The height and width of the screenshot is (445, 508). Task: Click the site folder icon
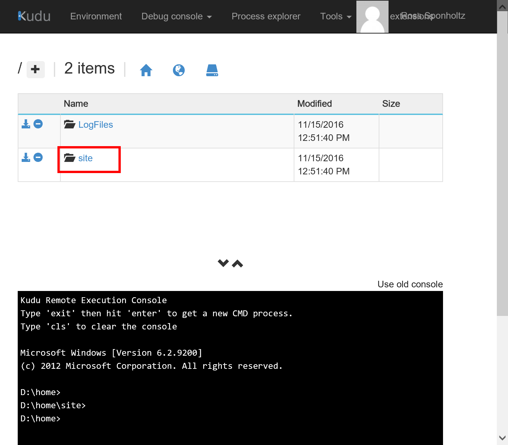tap(70, 158)
